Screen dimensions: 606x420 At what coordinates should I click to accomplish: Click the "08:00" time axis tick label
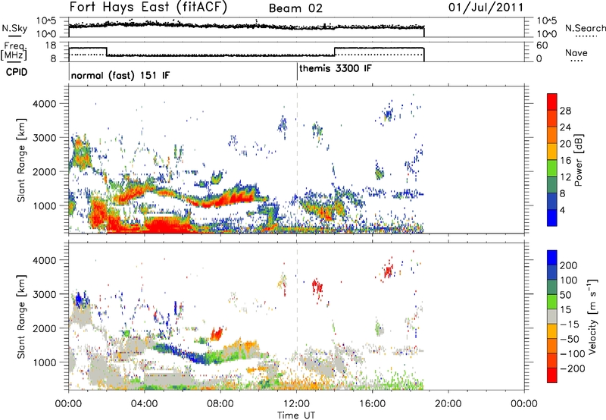pos(220,404)
